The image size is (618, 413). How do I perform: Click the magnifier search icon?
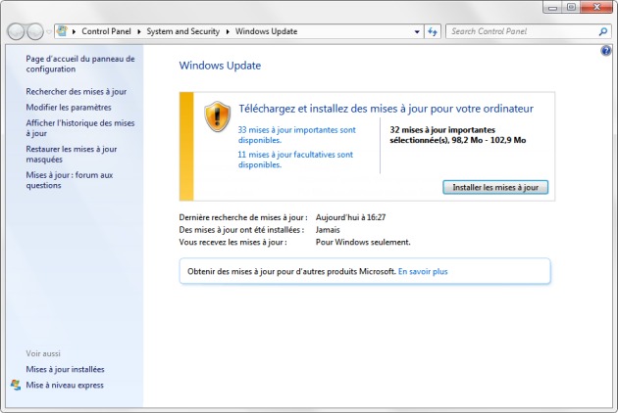point(603,31)
